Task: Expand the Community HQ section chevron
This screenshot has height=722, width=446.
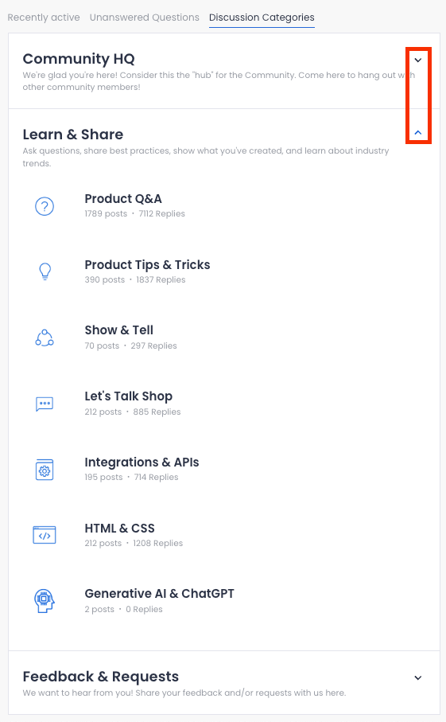Action: [x=418, y=60]
